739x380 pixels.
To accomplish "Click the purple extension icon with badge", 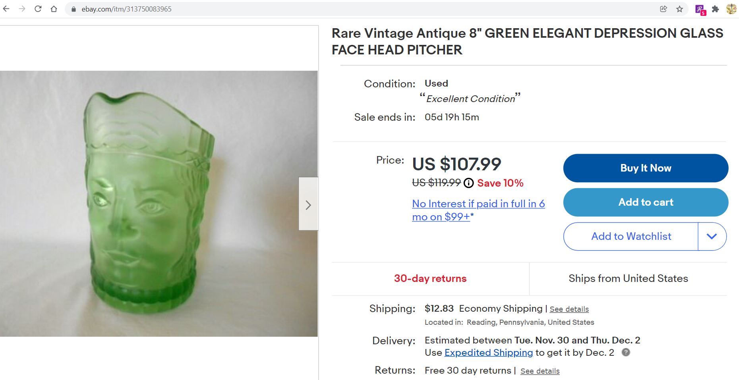I will (700, 9).
